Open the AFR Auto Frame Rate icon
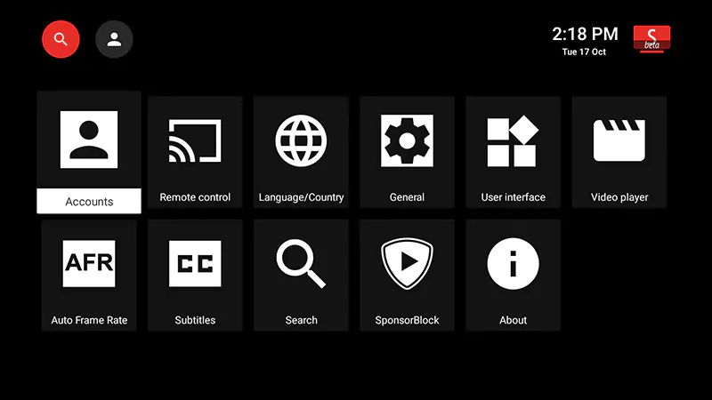This screenshot has width=712, height=400. pos(89,263)
